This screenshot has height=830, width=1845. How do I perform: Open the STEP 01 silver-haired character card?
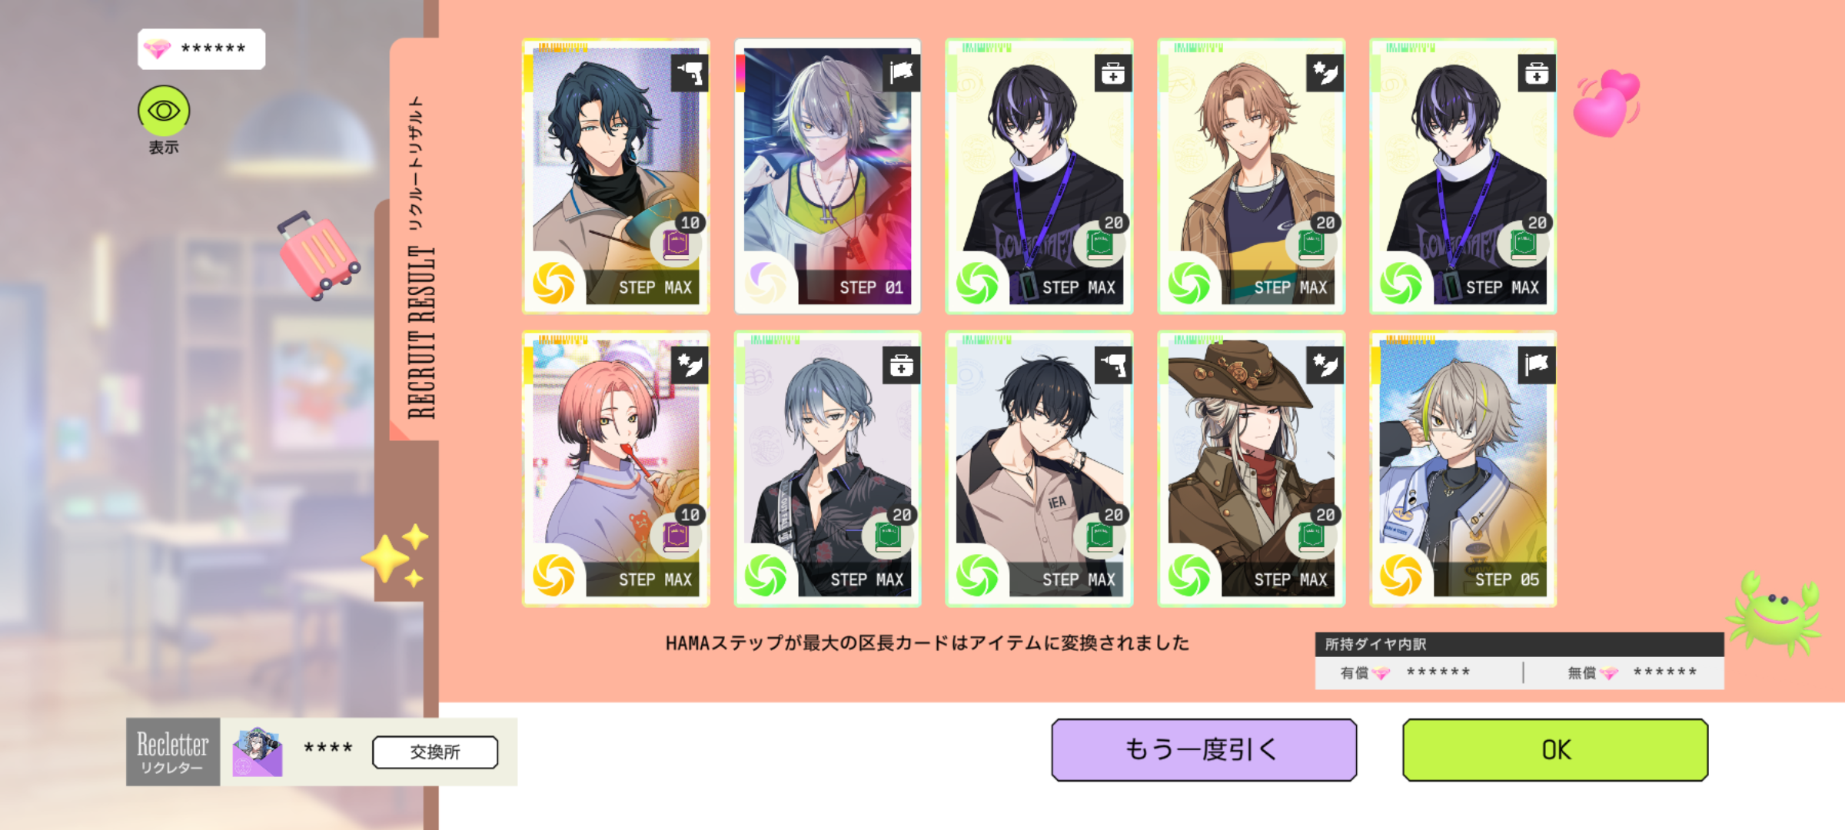coord(827,176)
